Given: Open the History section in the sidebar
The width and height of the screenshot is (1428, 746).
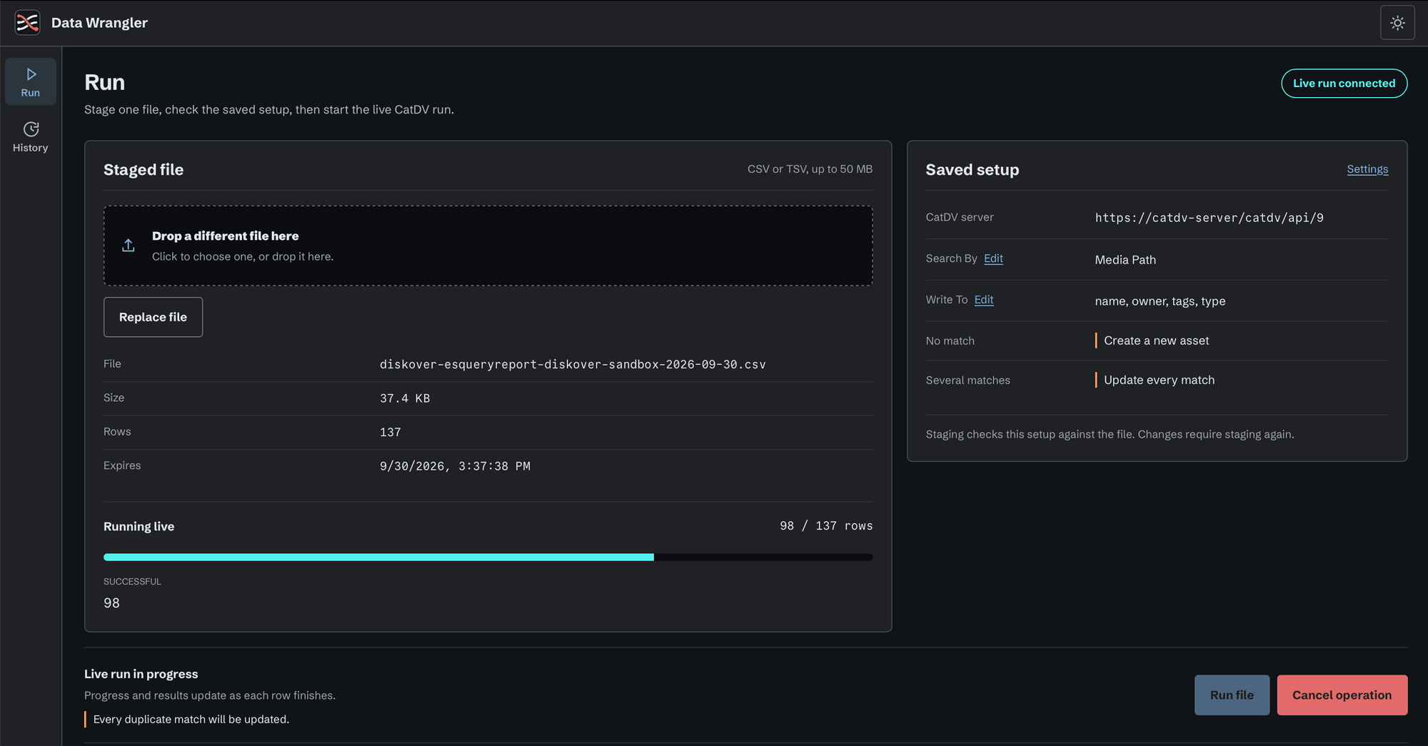Looking at the screenshot, I should coord(31,137).
